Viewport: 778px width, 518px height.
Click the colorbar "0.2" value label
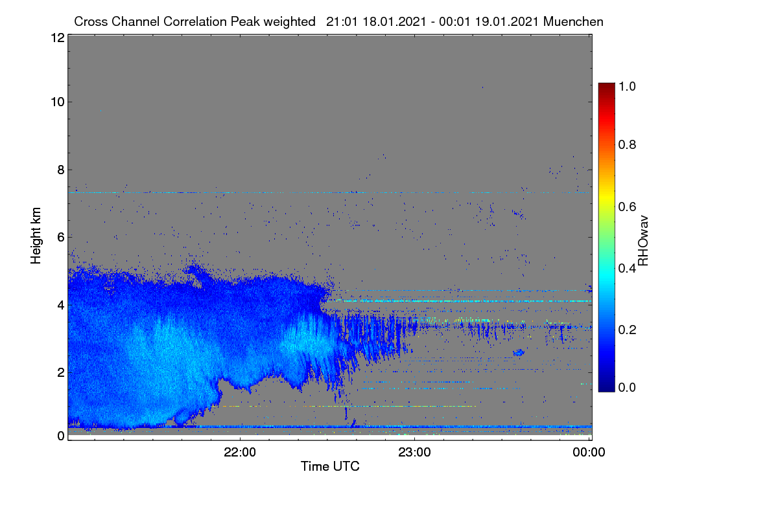coord(626,329)
